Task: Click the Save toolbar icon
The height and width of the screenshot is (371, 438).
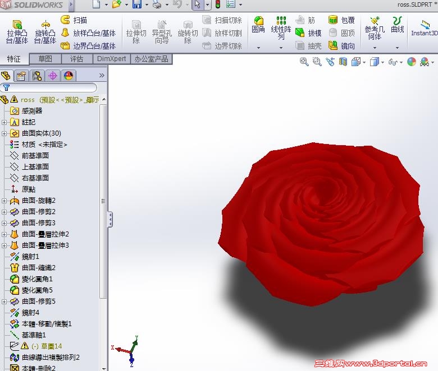Action: point(136,4)
